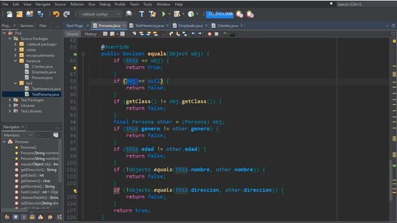Click the Build Project hammer icon
397x223 pixels.
click(x=142, y=14)
